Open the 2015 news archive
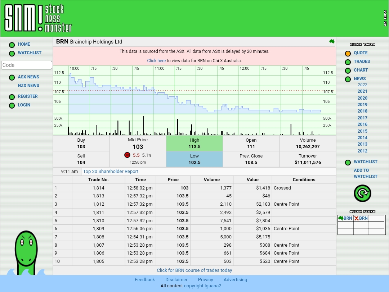Screen dimensions: 389x292 pos(362,131)
